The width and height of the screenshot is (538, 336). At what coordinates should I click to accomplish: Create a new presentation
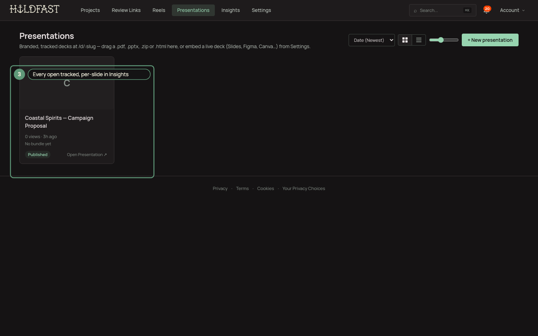tap(490, 40)
